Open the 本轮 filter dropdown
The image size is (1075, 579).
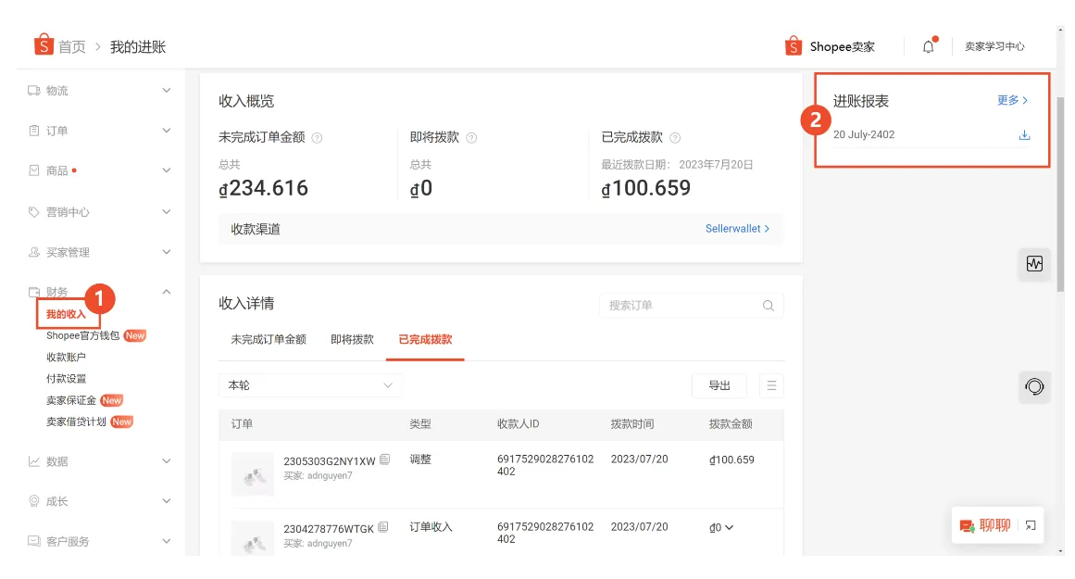pyautogui.click(x=310, y=385)
